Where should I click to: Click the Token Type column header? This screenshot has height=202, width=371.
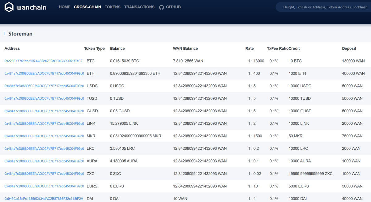(x=94, y=49)
